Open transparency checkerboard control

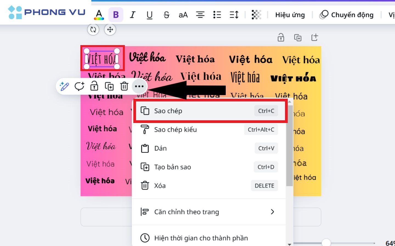coord(256,15)
